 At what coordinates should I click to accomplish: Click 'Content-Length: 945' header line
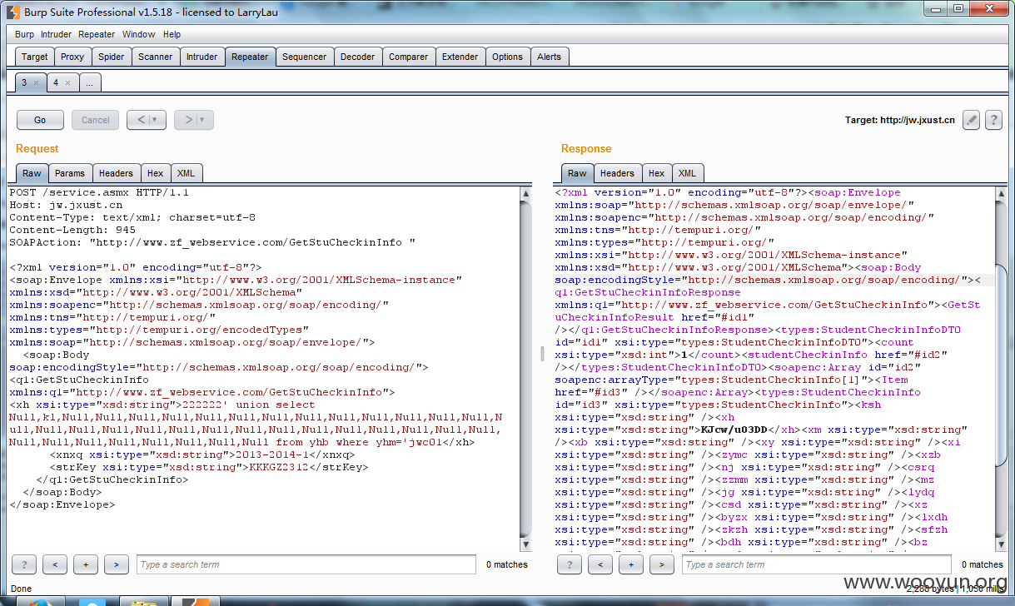click(x=72, y=230)
